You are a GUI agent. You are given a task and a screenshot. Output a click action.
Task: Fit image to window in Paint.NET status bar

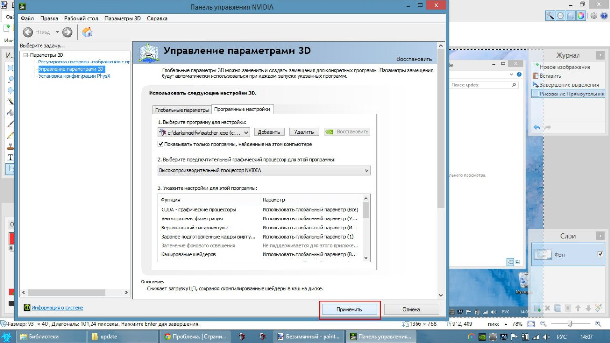531,324
